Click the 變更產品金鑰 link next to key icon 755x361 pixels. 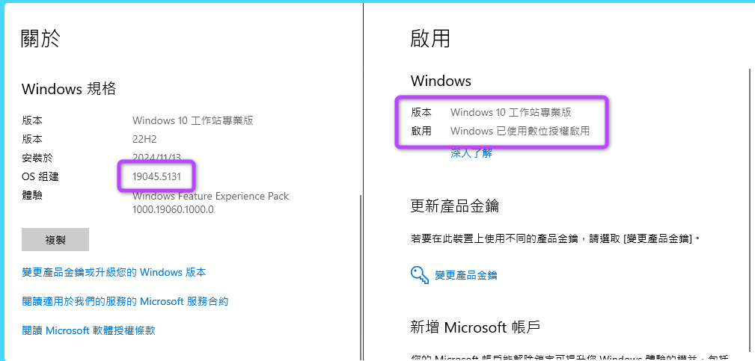coord(466,275)
